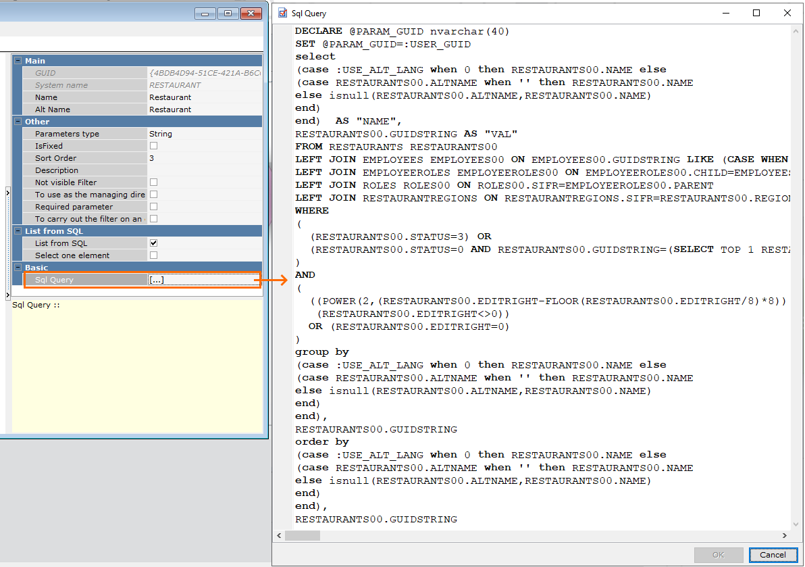Maximize the Sql Query window
Image resolution: width=805 pixels, height=567 pixels.
(x=756, y=13)
